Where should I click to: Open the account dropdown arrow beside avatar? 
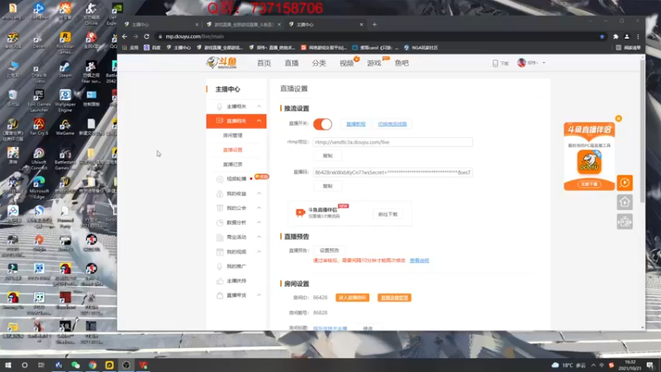point(544,63)
